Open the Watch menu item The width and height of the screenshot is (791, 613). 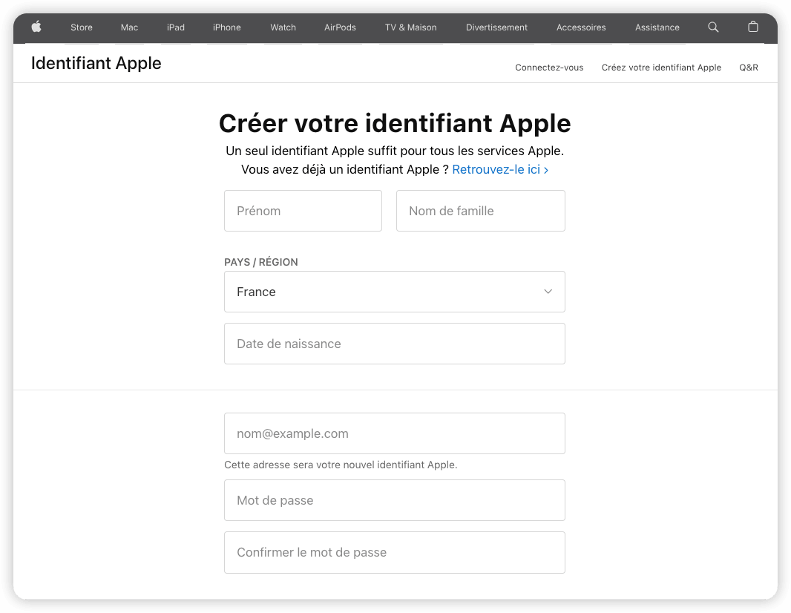[x=283, y=27]
